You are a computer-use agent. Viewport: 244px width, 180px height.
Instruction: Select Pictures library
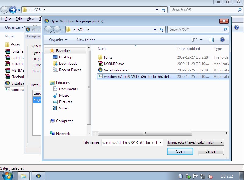(63, 102)
